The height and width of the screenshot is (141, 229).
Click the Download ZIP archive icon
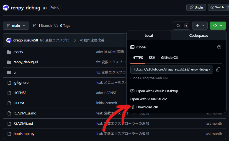coord(132,107)
